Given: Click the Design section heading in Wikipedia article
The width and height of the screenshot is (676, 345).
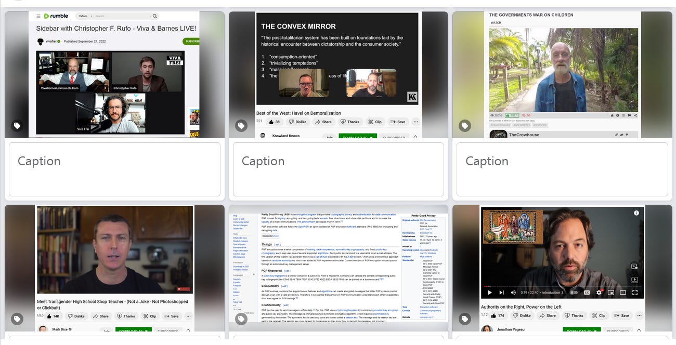Looking at the screenshot, I should point(267,244).
